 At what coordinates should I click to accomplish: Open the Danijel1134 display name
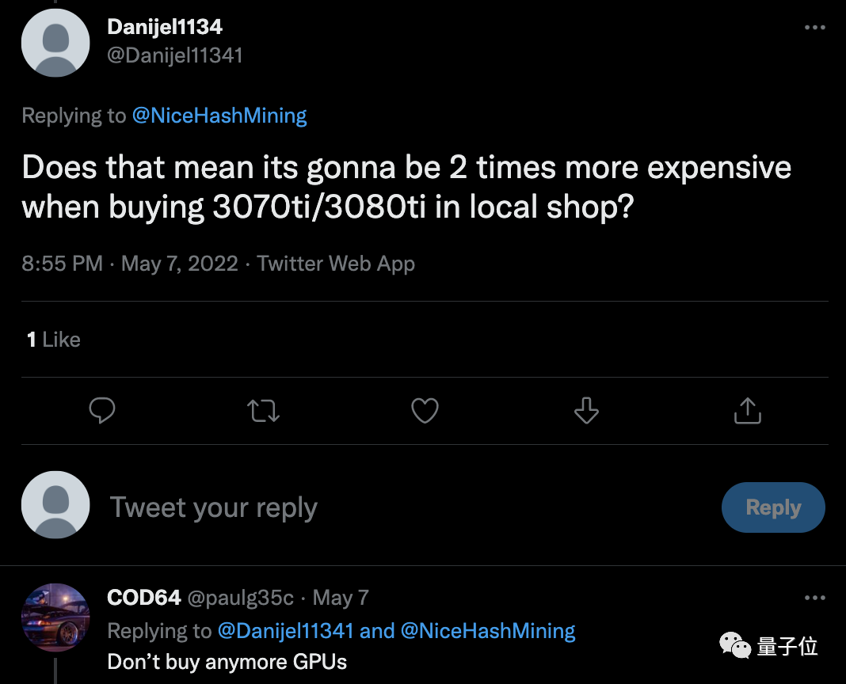165,27
